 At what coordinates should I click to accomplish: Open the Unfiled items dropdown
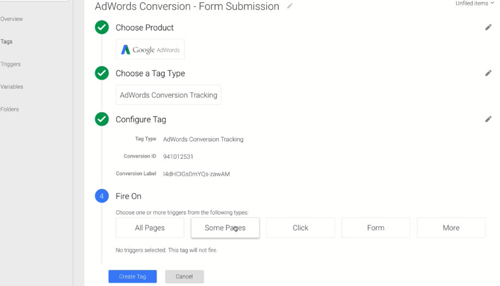coord(474,3)
